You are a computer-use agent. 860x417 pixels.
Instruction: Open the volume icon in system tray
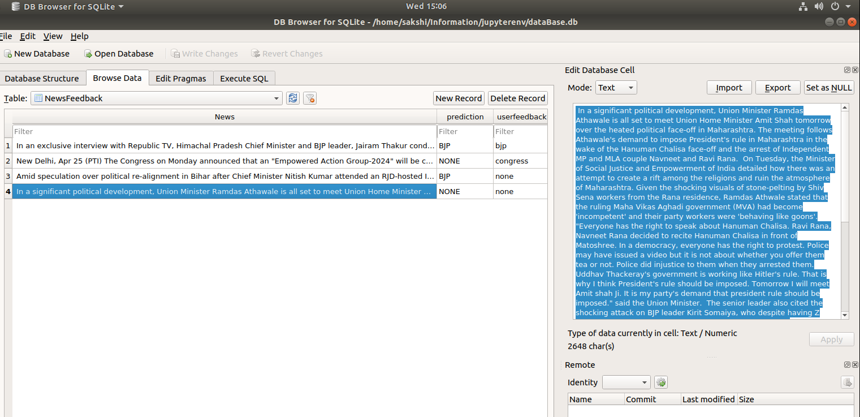(x=819, y=6)
